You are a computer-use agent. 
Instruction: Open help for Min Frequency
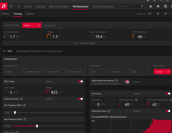(24, 105)
